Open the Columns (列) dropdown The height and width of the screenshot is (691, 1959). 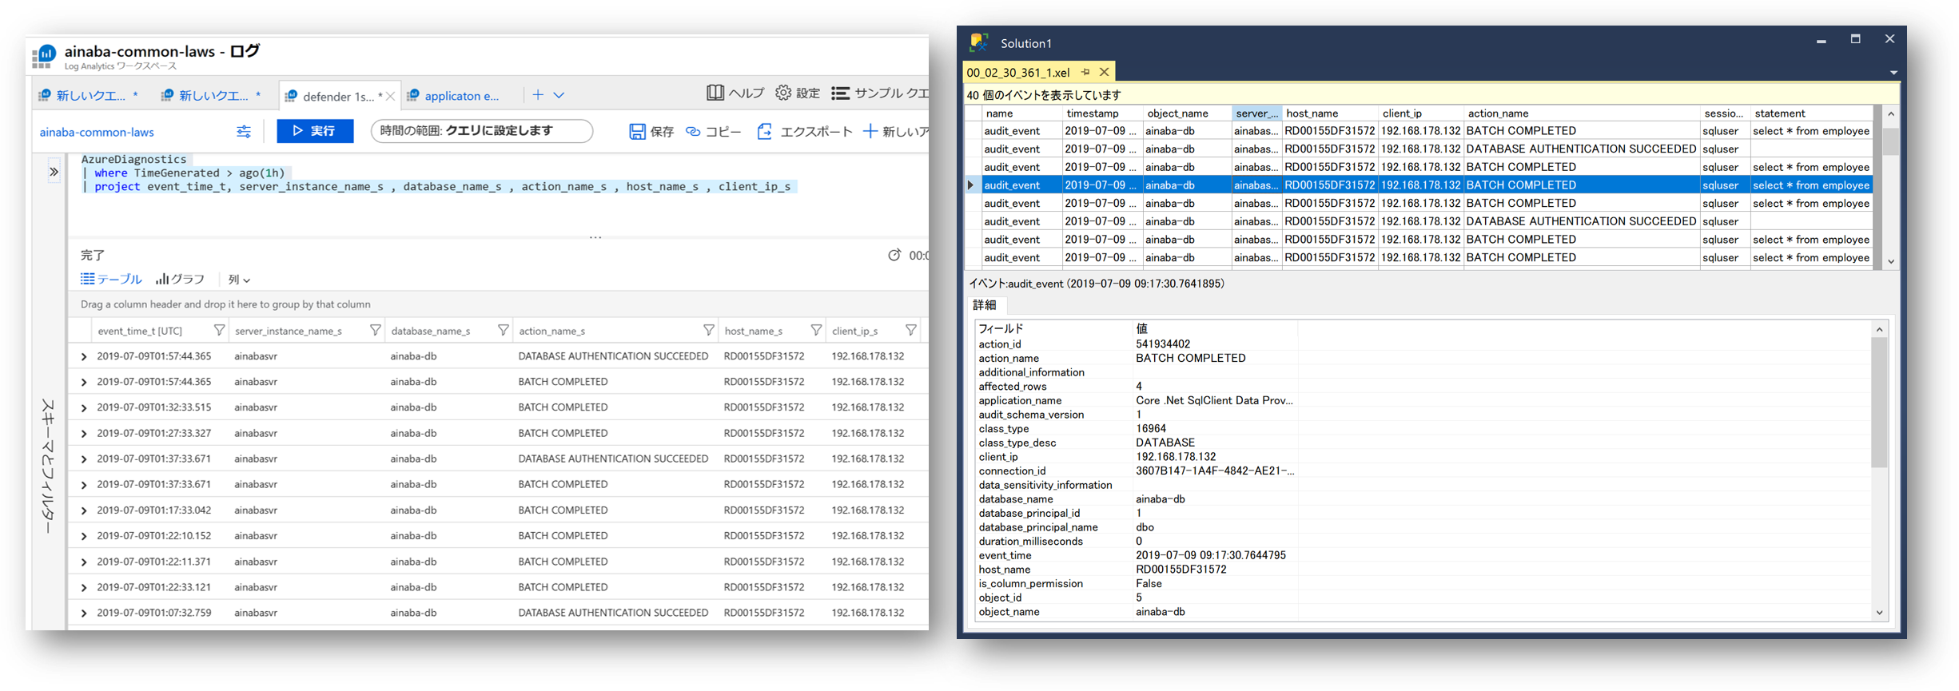(239, 280)
